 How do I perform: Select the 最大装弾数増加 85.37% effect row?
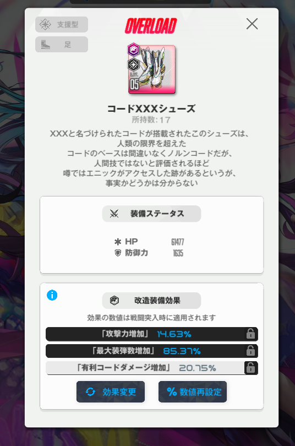(x=152, y=351)
